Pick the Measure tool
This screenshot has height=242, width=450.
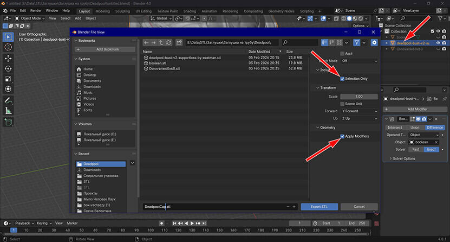[9, 111]
